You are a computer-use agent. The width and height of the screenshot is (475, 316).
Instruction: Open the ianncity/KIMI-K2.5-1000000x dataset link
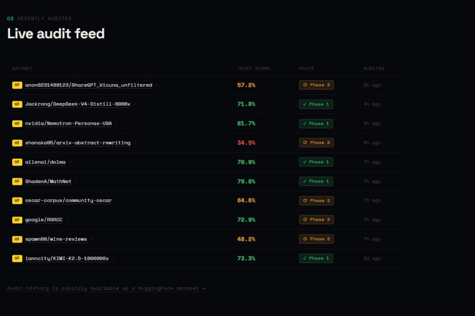[x=67, y=258]
